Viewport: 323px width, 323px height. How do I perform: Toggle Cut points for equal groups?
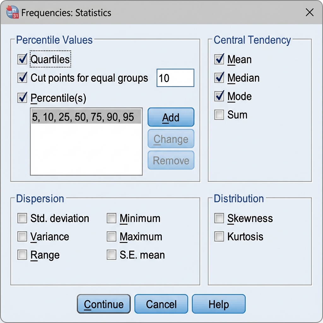(x=22, y=78)
